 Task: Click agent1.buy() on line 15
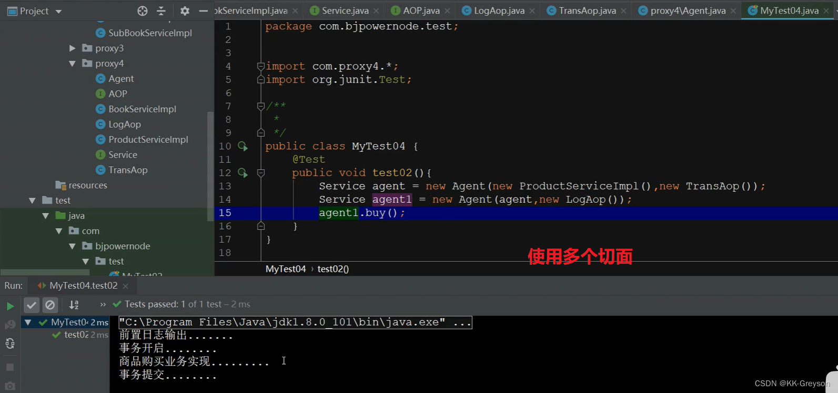pyautogui.click(x=361, y=213)
